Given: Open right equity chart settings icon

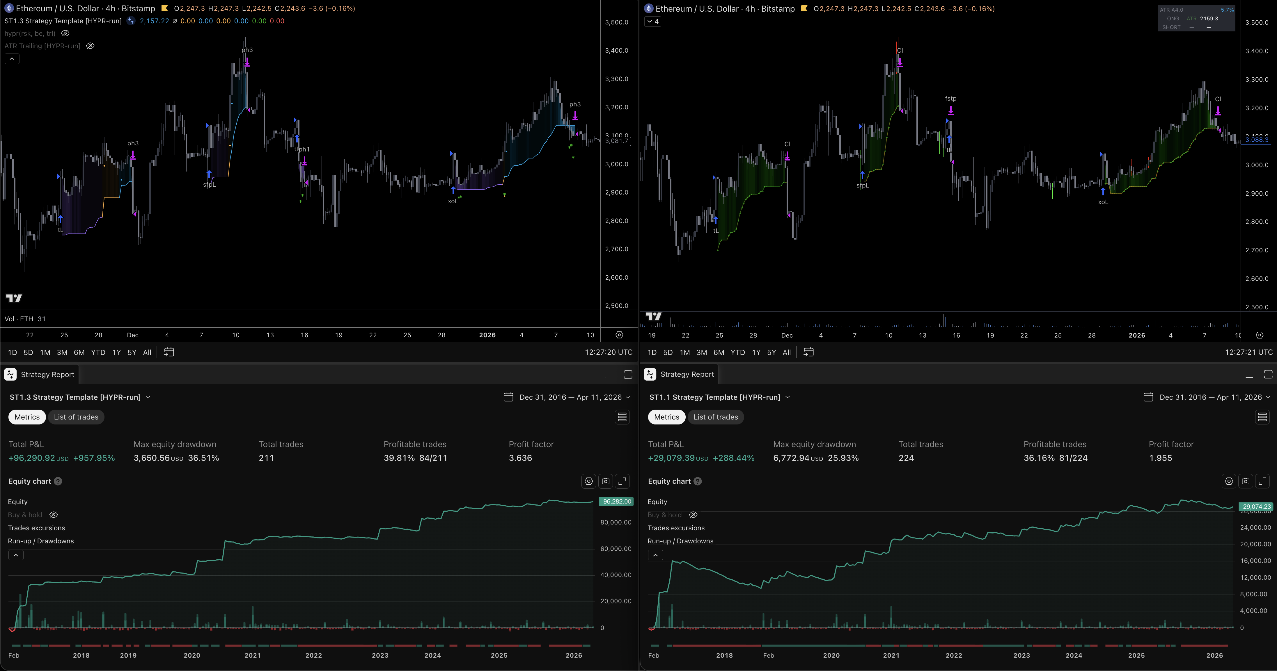Looking at the screenshot, I should 1228,481.
